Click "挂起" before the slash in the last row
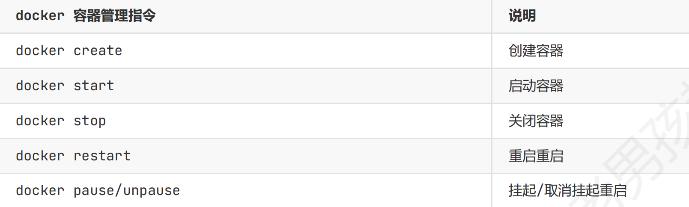 coord(522,191)
